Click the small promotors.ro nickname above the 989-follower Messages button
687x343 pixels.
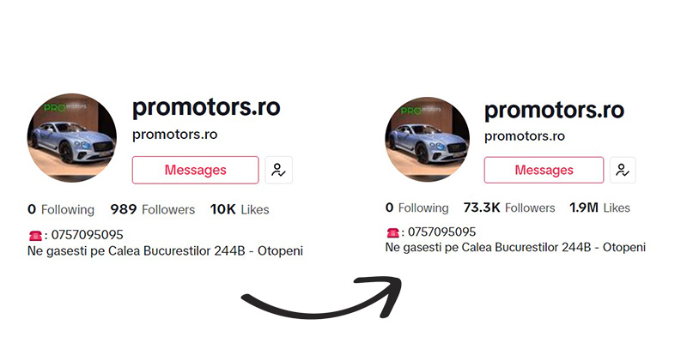click(174, 135)
